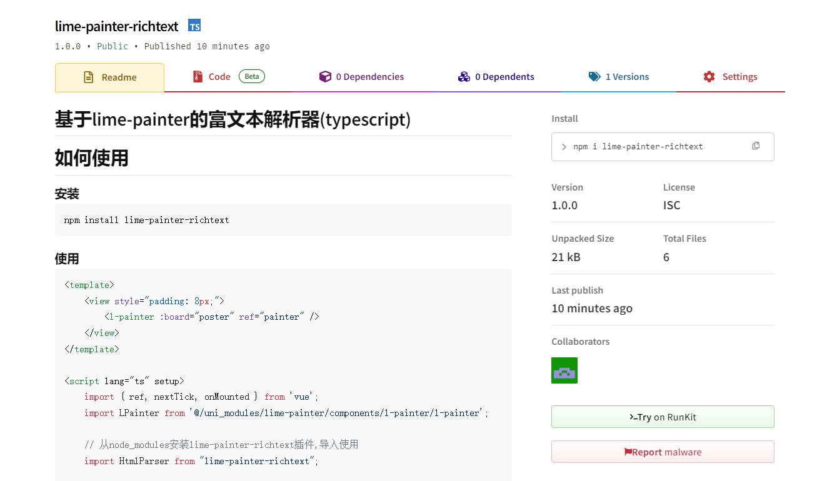Click the 如何使用 heading

(x=92, y=158)
